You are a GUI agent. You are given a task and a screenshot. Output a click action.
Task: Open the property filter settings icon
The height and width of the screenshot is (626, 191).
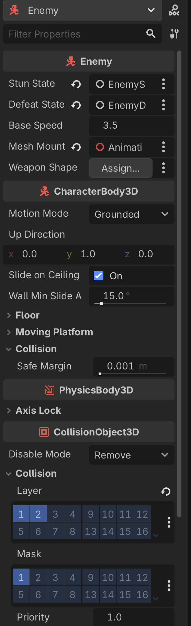[x=174, y=34]
